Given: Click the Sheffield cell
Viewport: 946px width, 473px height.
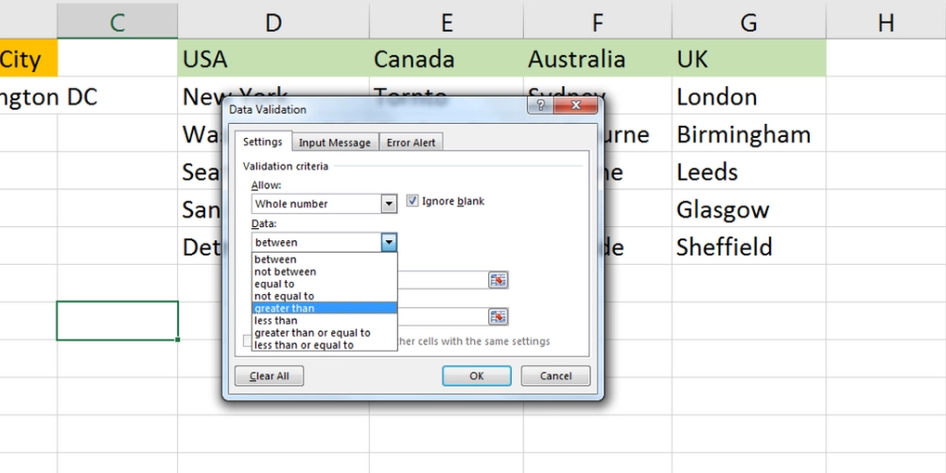Looking at the screenshot, I should (x=748, y=247).
